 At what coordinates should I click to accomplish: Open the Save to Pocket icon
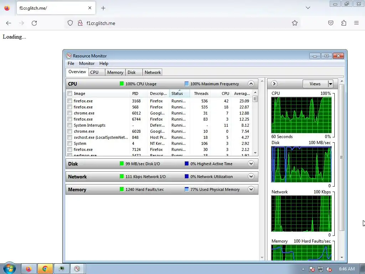point(331,23)
